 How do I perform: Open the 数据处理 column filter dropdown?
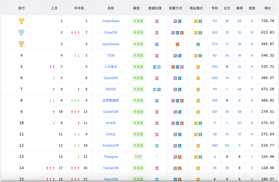(164, 8)
